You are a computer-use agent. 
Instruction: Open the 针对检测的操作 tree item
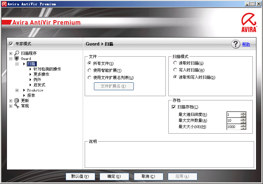pos(47,69)
